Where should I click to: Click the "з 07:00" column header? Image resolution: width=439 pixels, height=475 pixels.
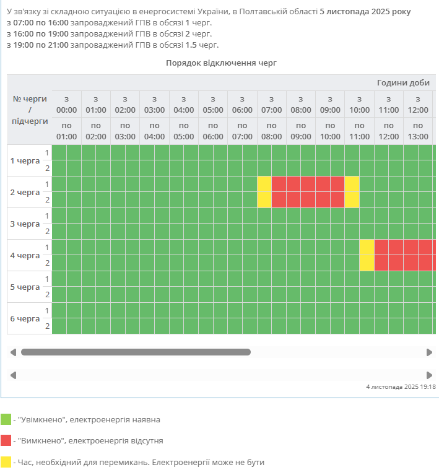(271, 104)
